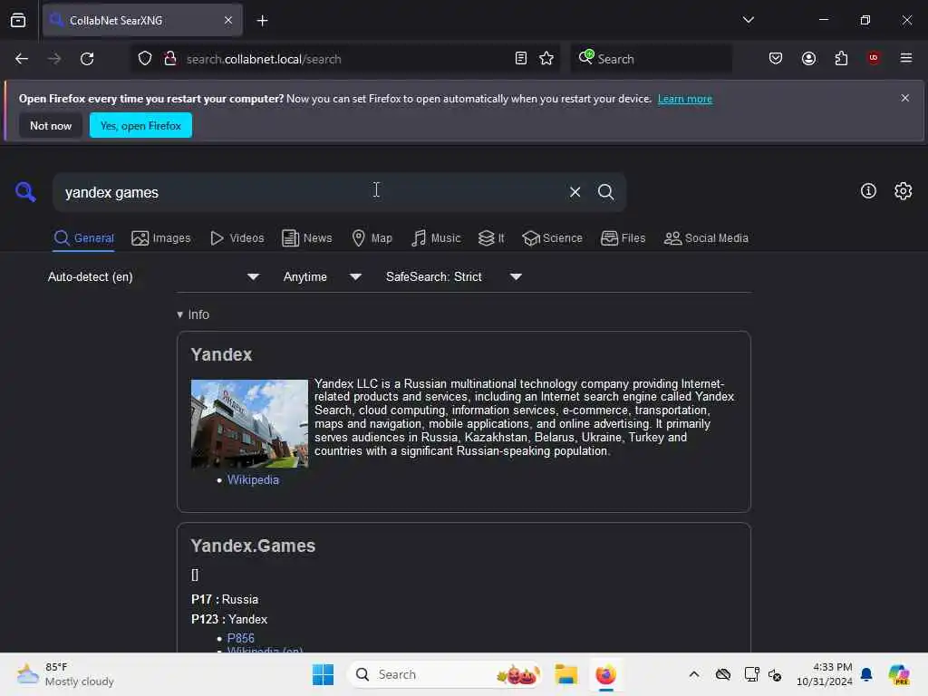The image size is (928, 696).
Task: Switch to the Images category tab
Action: click(161, 238)
